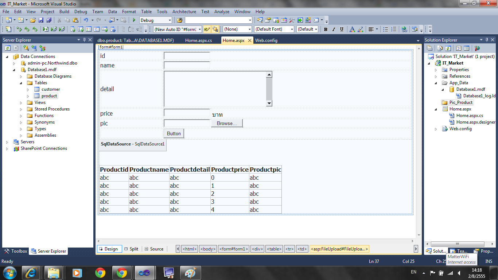The height and width of the screenshot is (280, 498).
Task: Toggle the Show Overlay icon on the formatting toolbar
Action: (215, 29)
